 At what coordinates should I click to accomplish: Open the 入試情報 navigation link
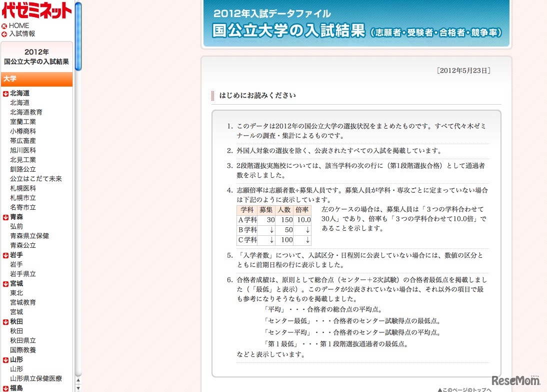(22, 34)
